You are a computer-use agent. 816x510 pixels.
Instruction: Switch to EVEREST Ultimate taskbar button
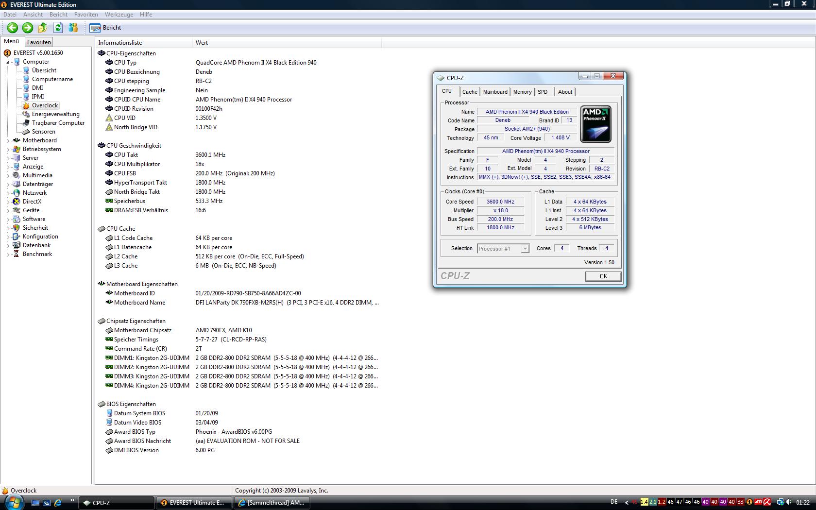click(x=195, y=503)
